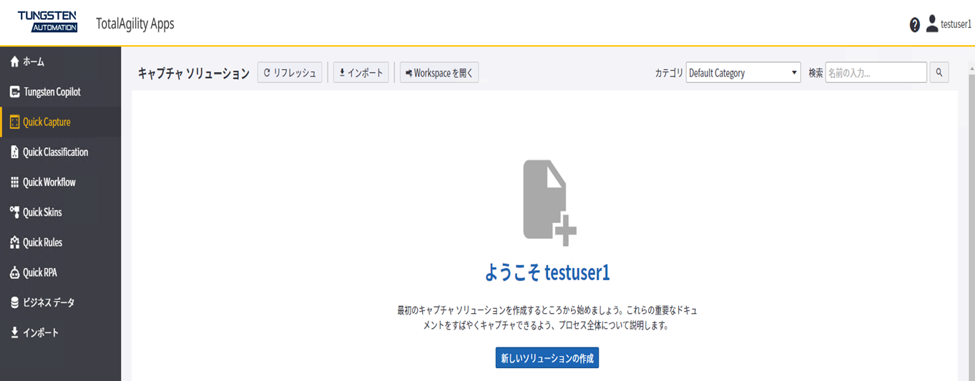Viewport: 975px width, 381px height.
Task: Open Quick Workflow in the sidebar
Action: (x=61, y=182)
